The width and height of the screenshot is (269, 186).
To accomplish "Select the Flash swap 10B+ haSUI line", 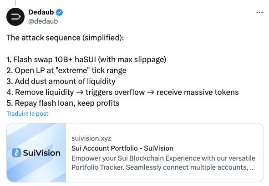I will pyautogui.click(x=86, y=59).
